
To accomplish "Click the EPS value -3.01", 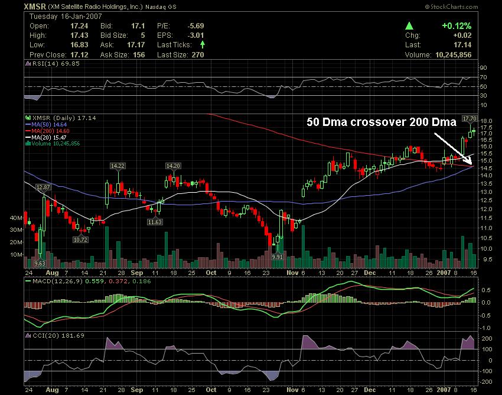I will [195, 35].
